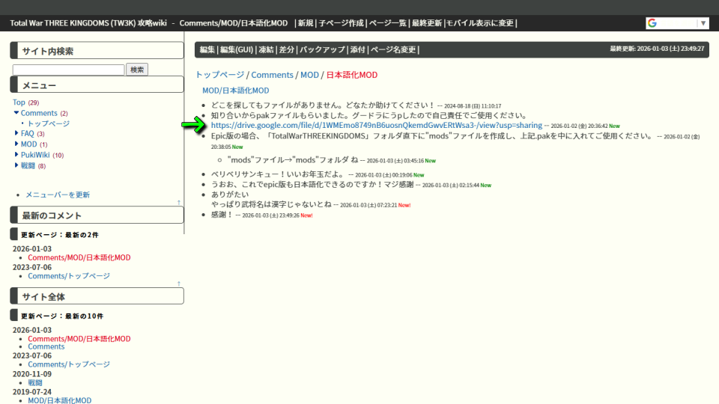Image resolution: width=719 pixels, height=404 pixels.
Task: Click ページ名変更 in the page toolbar
Action: pyautogui.click(x=393, y=49)
